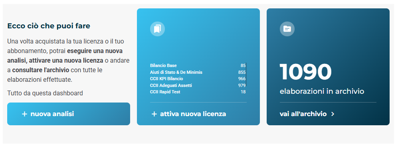The image size is (396, 146).
Task: Click the 1090 archive count number
Action: tap(306, 72)
